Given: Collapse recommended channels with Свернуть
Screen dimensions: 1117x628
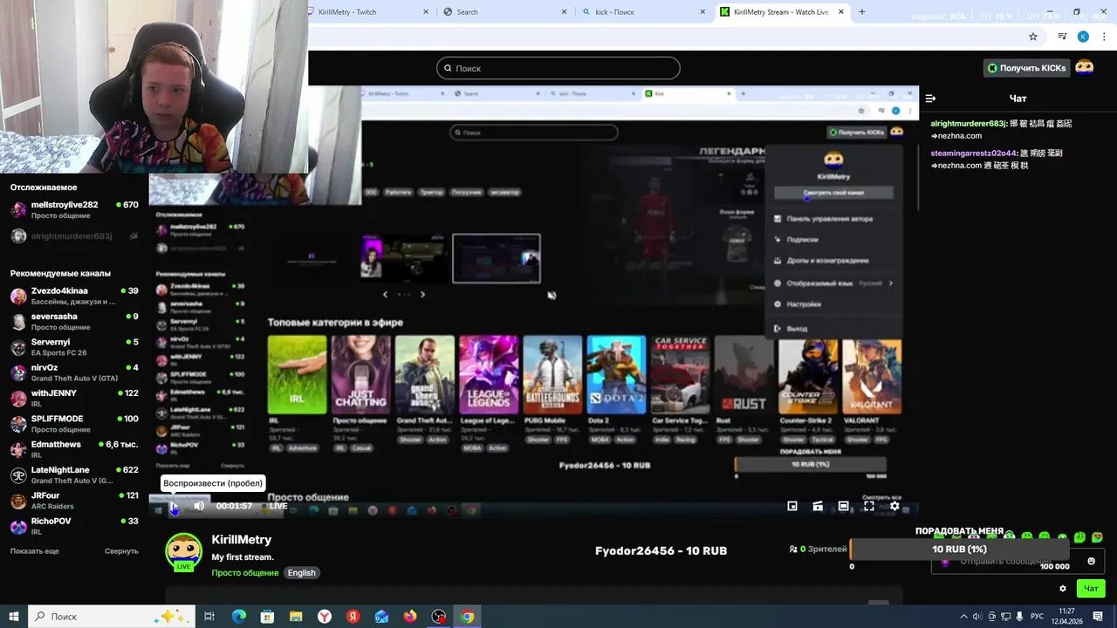Looking at the screenshot, I should tap(121, 551).
